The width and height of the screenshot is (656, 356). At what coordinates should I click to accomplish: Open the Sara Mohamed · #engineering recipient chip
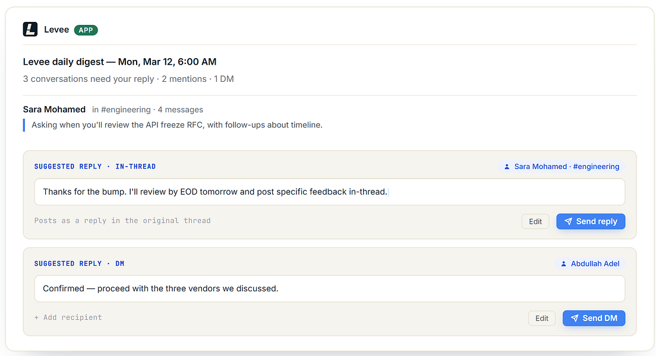point(562,167)
